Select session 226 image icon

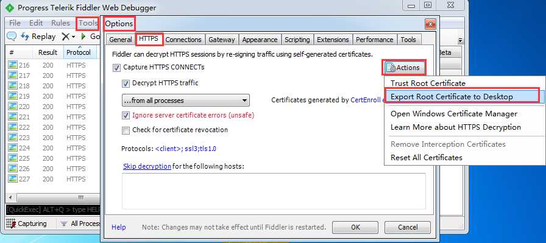[13, 169]
